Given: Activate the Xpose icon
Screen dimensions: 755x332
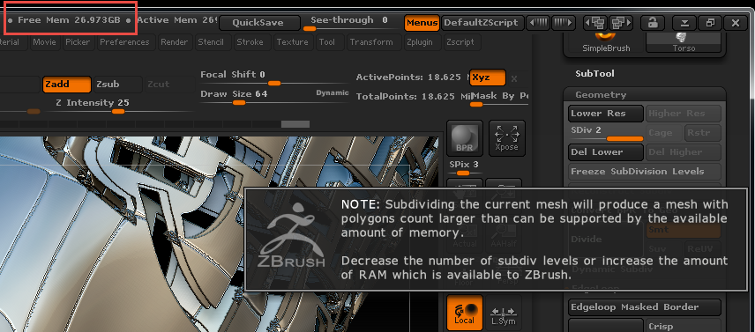Looking at the screenshot, I should coord(506,138).
